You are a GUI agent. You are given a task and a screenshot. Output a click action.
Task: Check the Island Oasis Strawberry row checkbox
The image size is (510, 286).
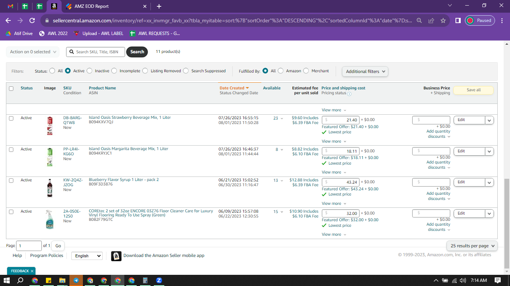pyautogui.click(x=11, y=118)
